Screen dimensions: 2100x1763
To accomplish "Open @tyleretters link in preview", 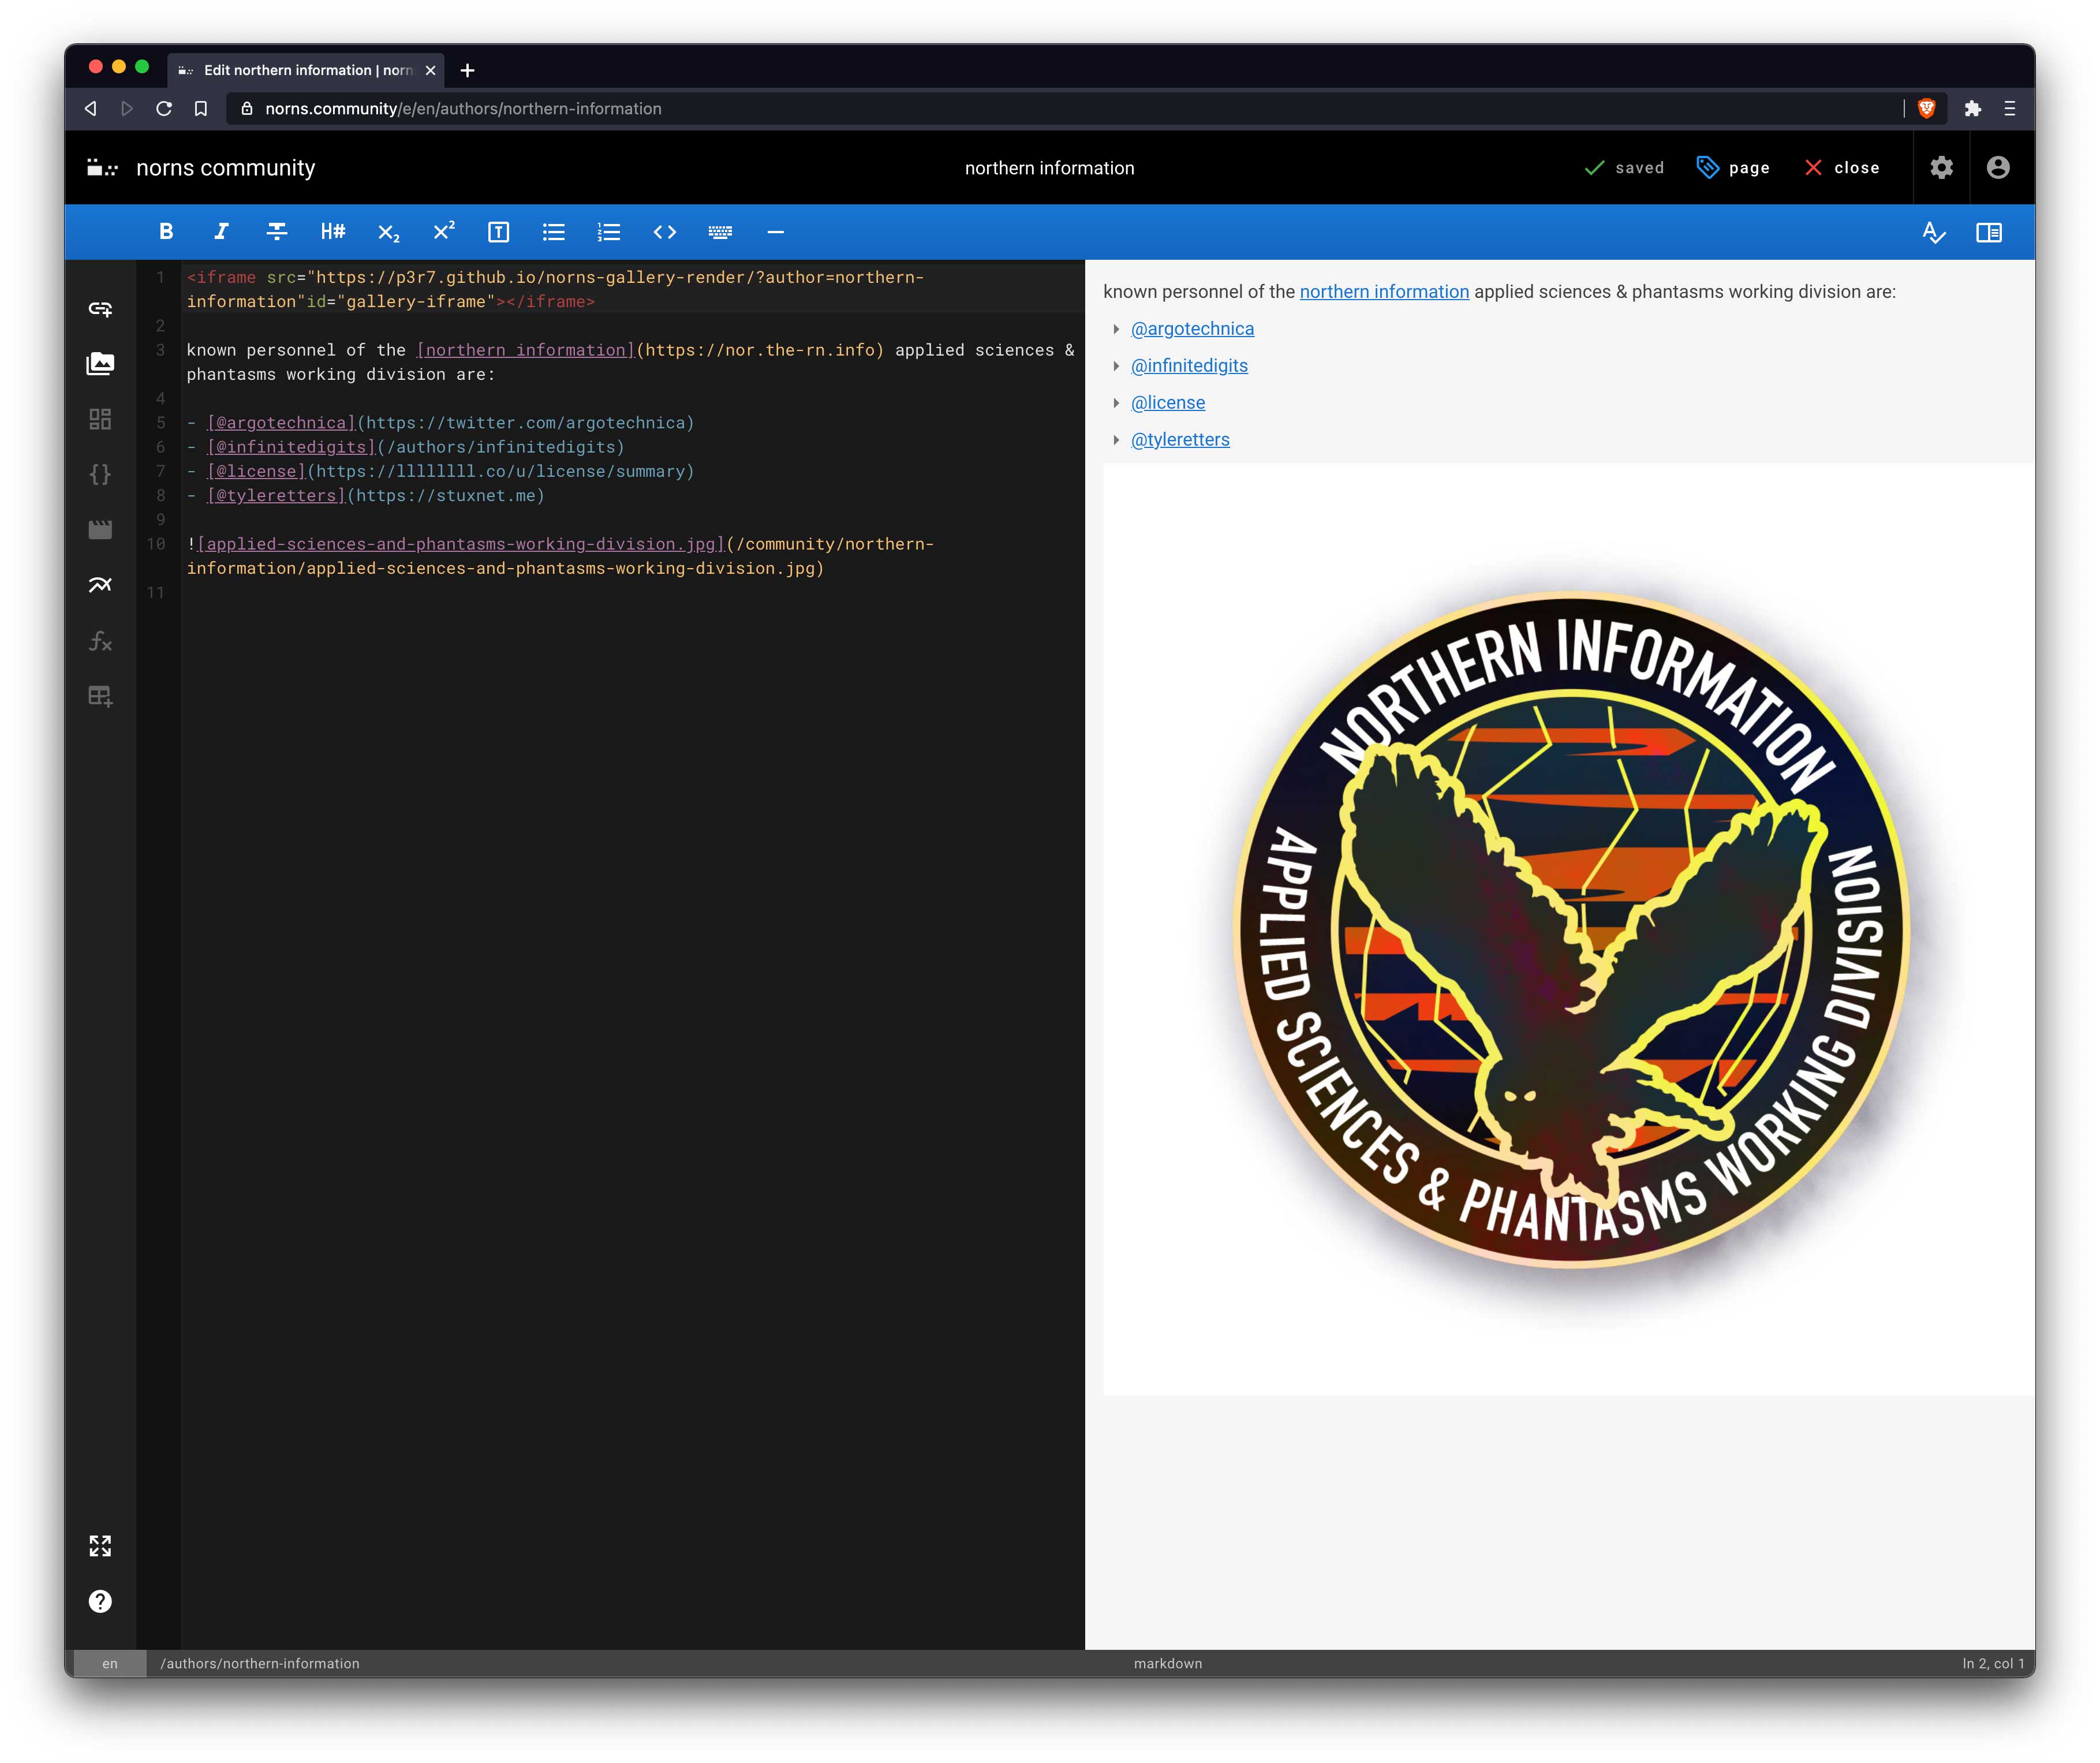I will click(x=1180, y=440).
